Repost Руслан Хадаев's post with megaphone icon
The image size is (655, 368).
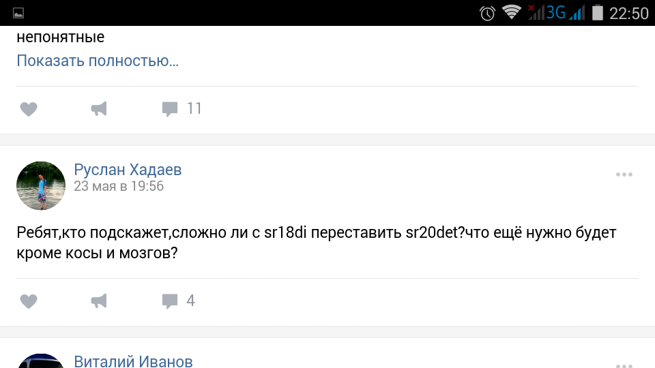(x=99, y=301)
